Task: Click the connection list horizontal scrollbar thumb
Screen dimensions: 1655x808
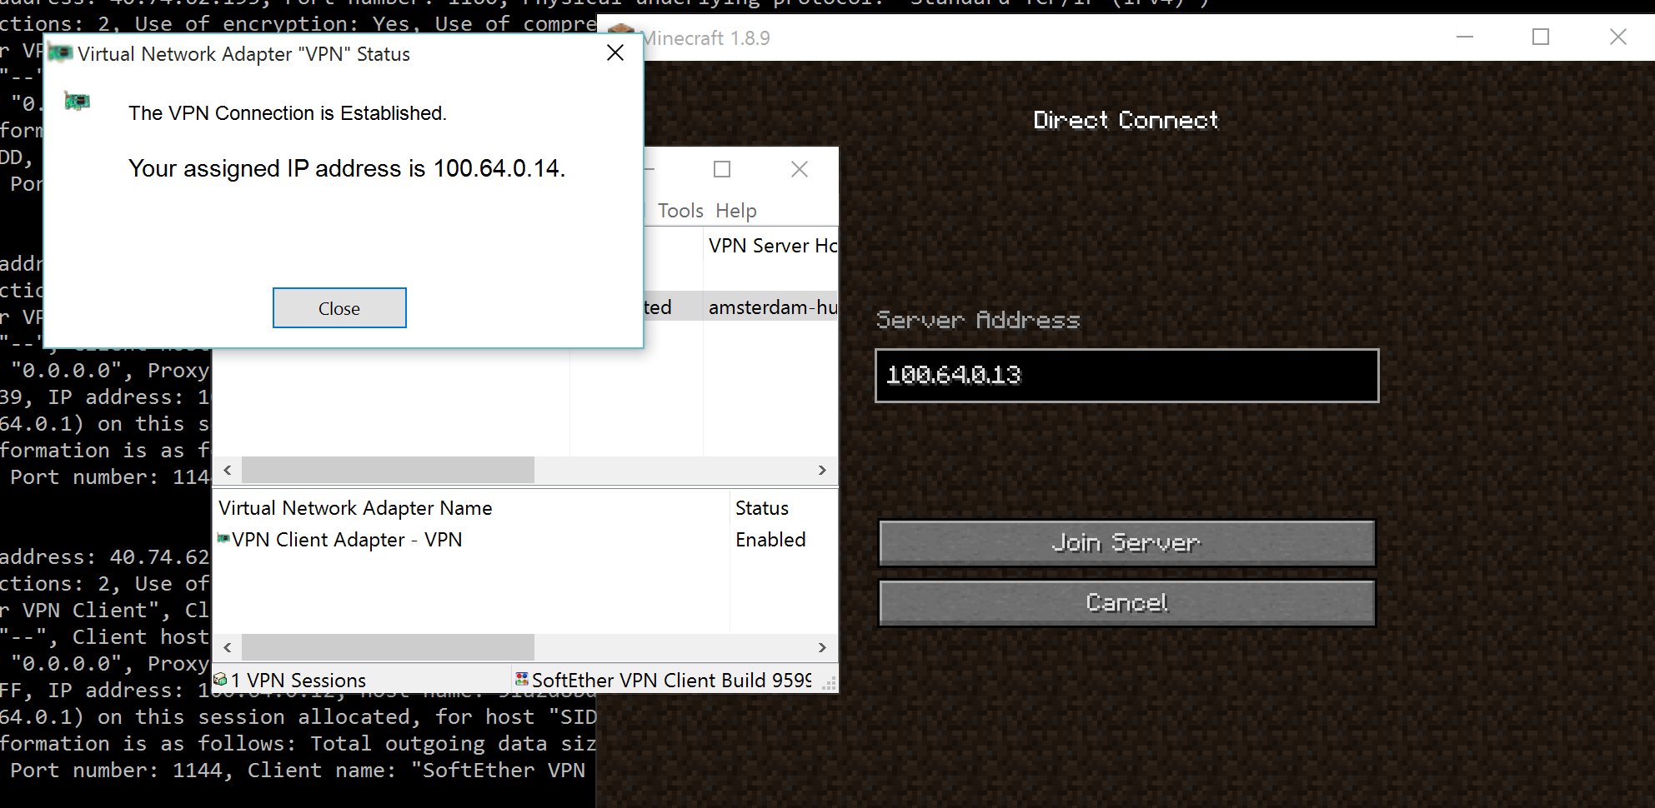Action: [388, 470]
